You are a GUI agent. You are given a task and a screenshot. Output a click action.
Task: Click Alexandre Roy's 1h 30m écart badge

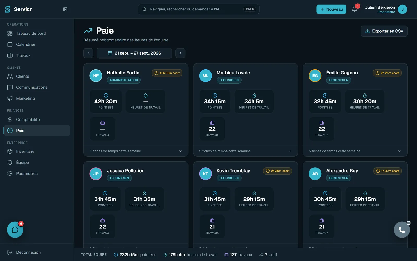(388, 171)
